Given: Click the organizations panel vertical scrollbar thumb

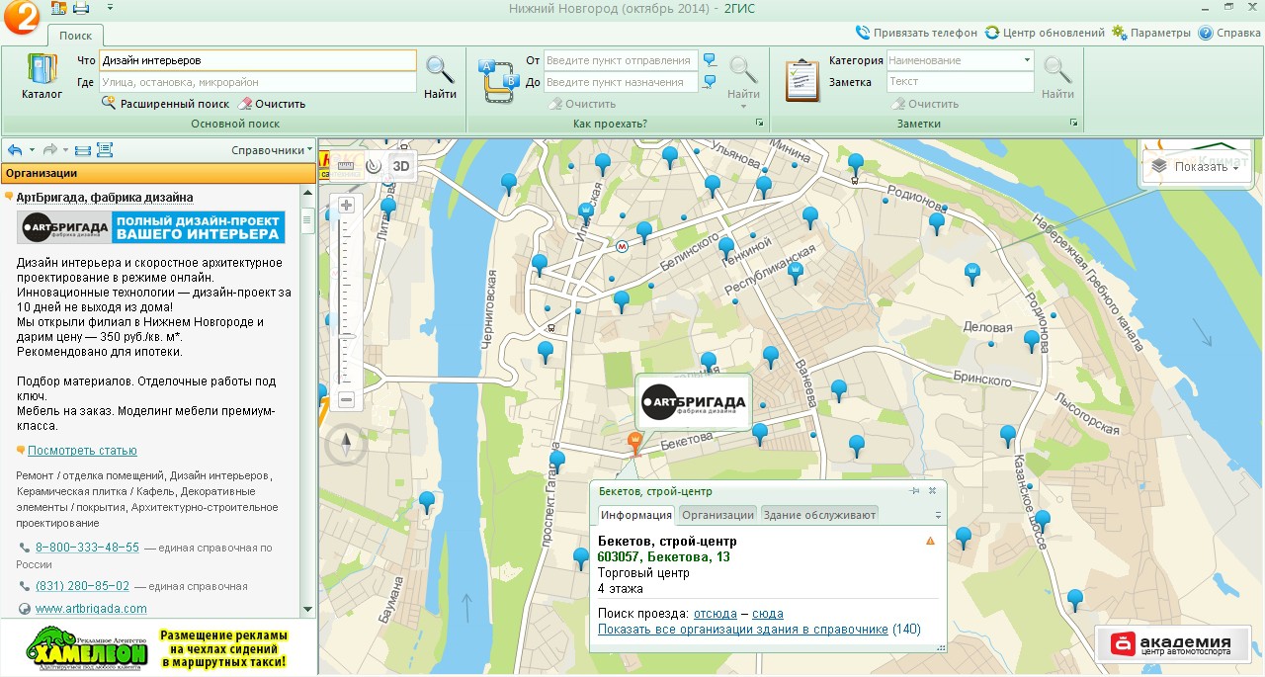Looking at the screenshot, I should pyautogui.click(x=306, y=219).
